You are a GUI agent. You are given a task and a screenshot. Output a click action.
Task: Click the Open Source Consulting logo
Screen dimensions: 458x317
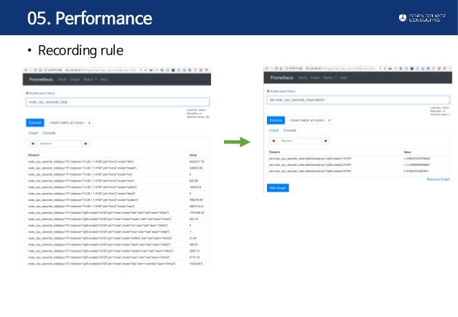click(422, 18)
